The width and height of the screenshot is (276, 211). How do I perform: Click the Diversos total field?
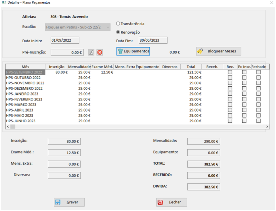(64, 176)
